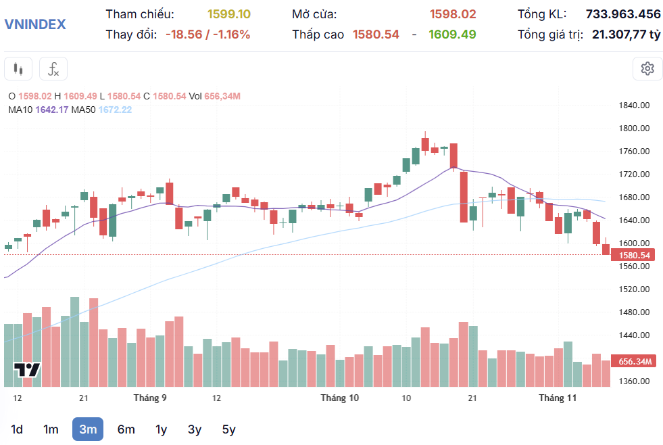The image size is (663, 445).
Task: Switch to 6m time range
Action: pyautogui.click(x=126, y=429)
